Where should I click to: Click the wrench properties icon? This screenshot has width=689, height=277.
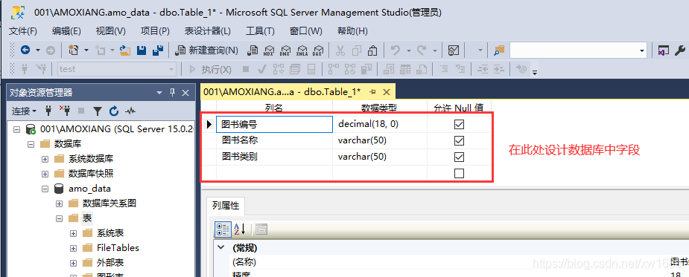680,50
